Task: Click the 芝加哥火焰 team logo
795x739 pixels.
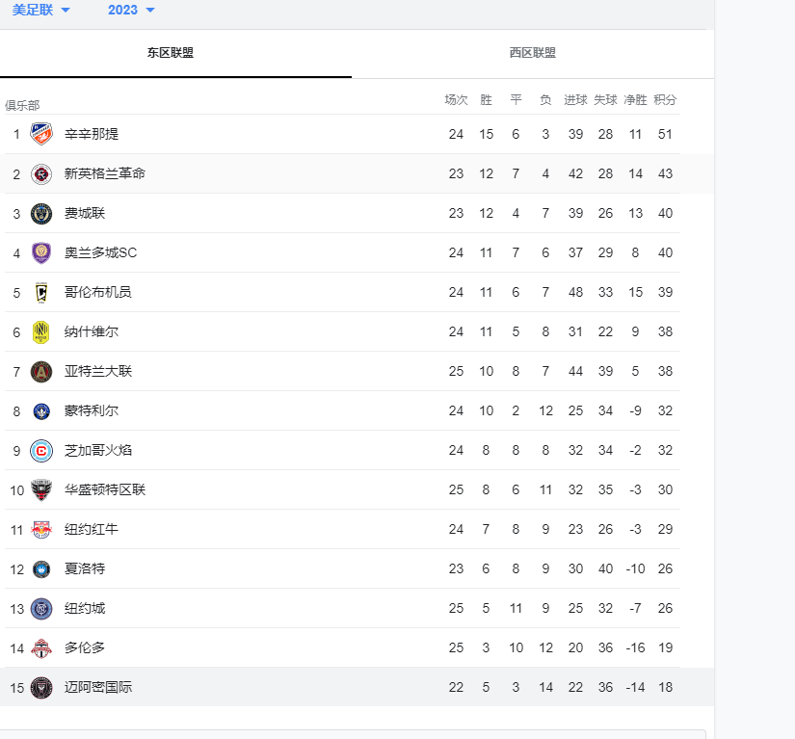Action: tap(41, 451)
